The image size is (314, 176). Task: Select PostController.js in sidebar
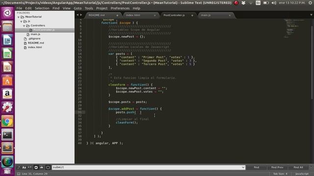pos(45,30)
